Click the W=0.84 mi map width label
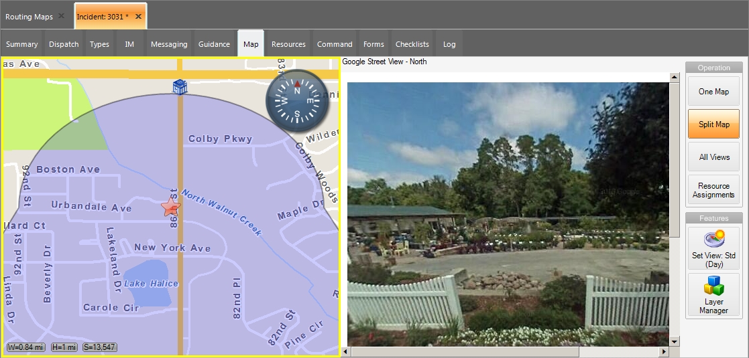This screenshot has height=358, width=749. tap(27, 347)
